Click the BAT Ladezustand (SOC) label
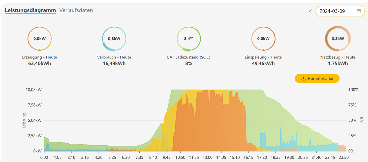 tap(189, 57)
